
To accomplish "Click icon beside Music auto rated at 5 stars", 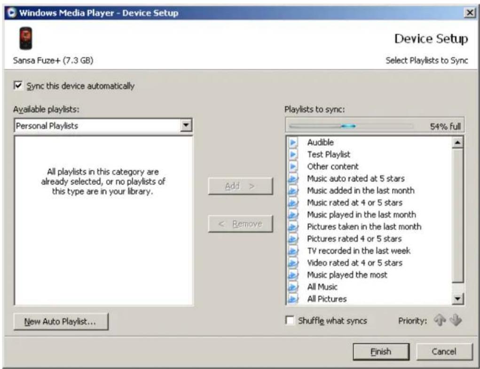I will pos(293,178).
